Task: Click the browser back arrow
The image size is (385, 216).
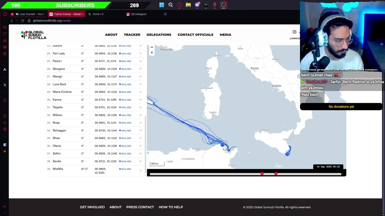Action: (12, 21)
